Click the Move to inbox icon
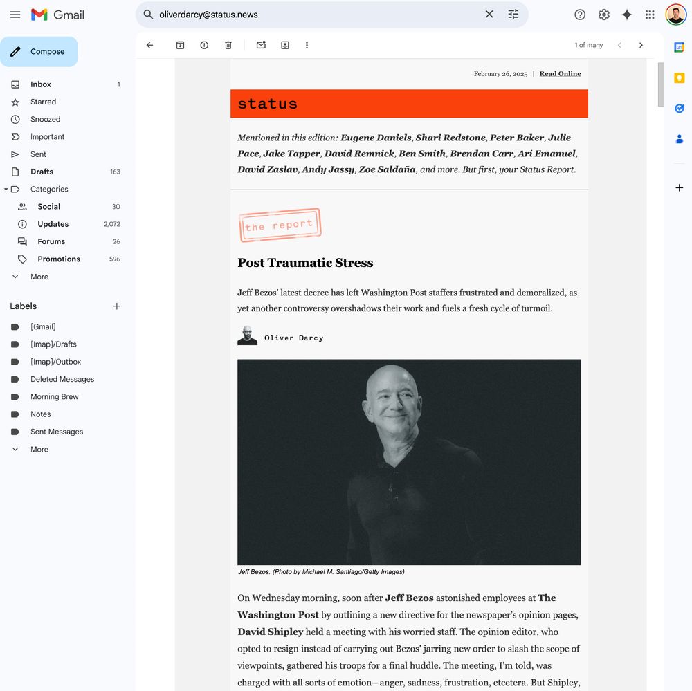Image resolution: width=692 pixels, height=691 pixels. [285, 45]
